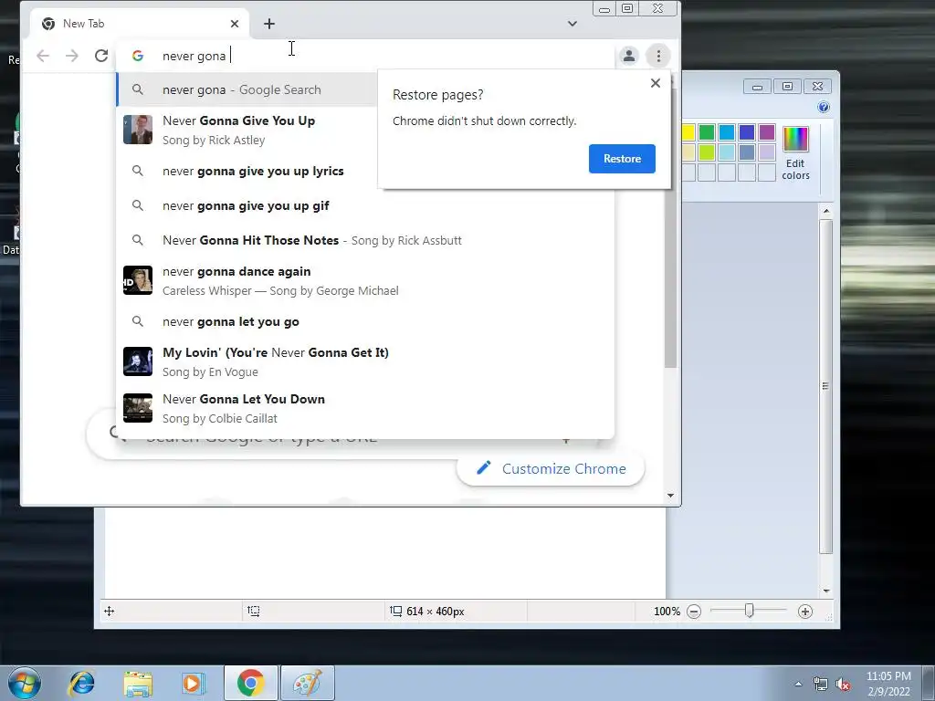The image size is (935, 701).
Task: Go back with Chrome's back arrow
Action: click(x=42, y=56)
